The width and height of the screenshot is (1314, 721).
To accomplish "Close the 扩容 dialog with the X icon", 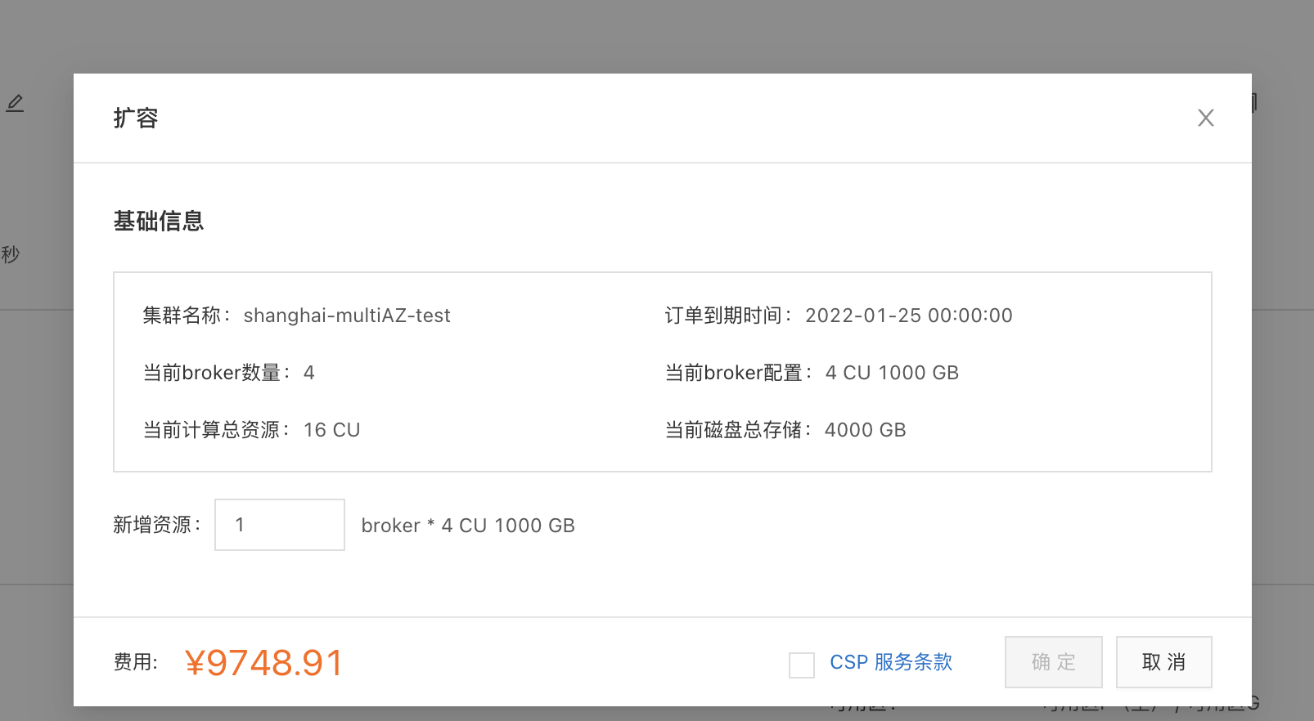I will pos(1205,118).
